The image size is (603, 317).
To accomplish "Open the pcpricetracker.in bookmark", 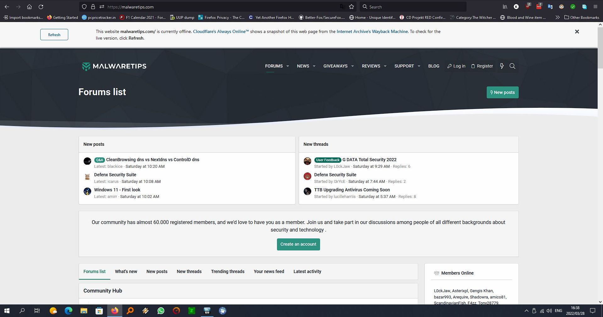I will (98, 17).
